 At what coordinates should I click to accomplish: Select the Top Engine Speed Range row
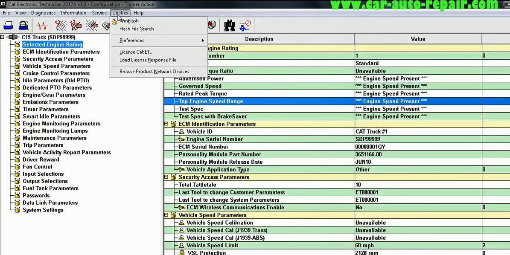[337, 101]
